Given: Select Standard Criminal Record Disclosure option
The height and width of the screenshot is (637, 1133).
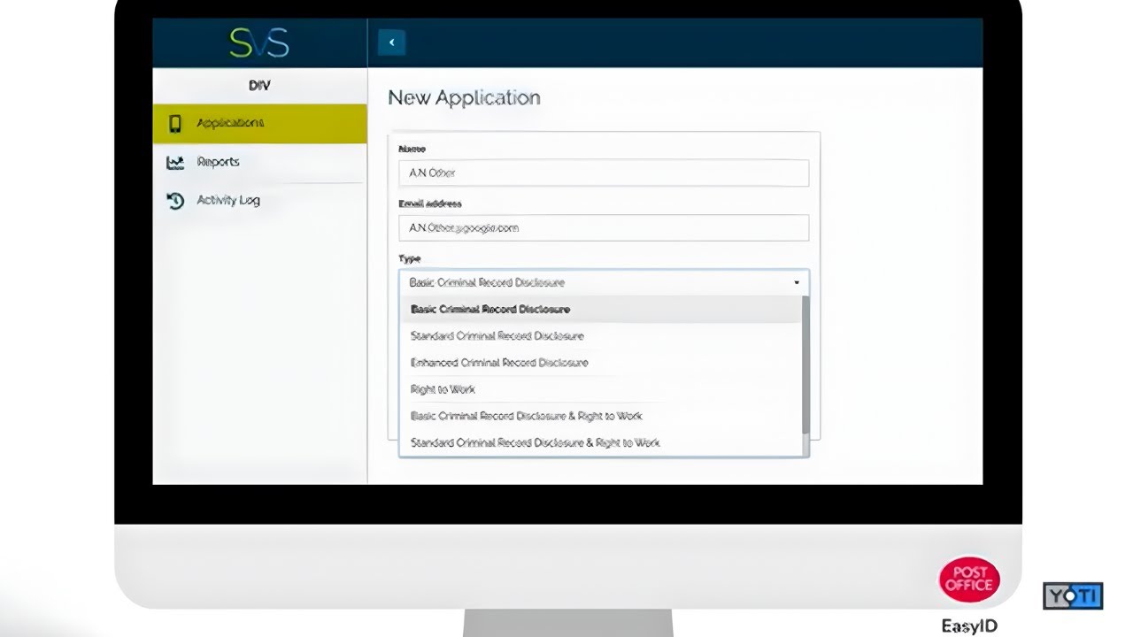Looking at the screenshot, I should pyautogui.click(x=600, y=336).
